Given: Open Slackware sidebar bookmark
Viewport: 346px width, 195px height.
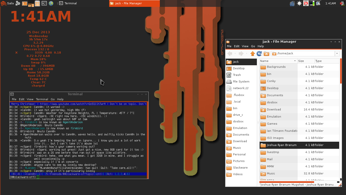Looking at the screenshot, I should [x=241, y=168].
